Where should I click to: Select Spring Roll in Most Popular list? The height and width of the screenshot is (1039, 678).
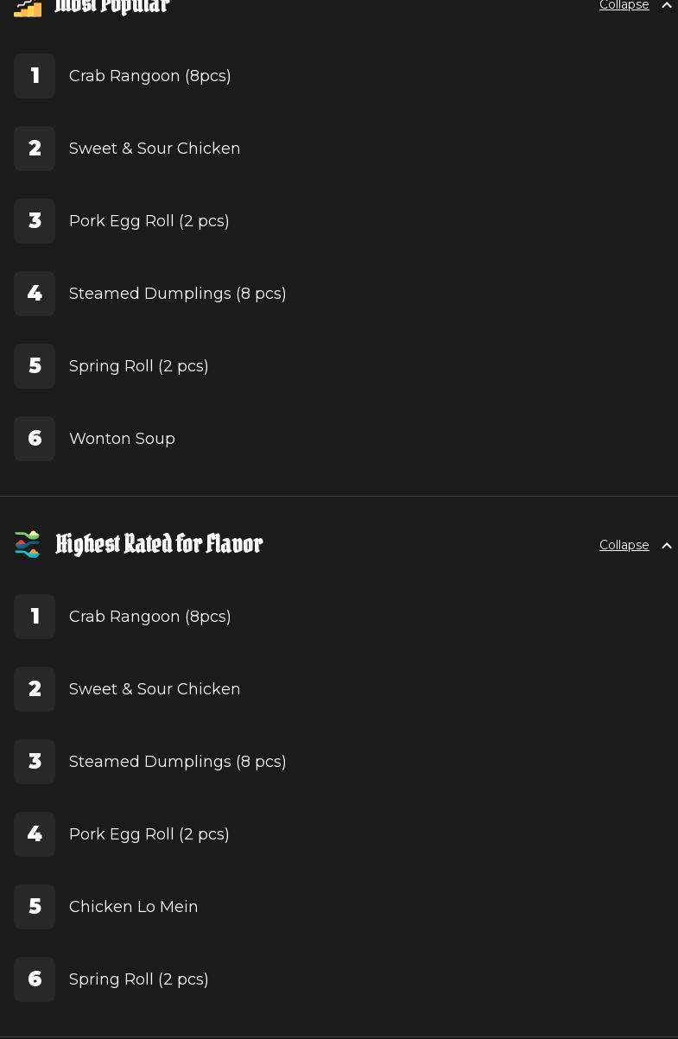(138, 366)
